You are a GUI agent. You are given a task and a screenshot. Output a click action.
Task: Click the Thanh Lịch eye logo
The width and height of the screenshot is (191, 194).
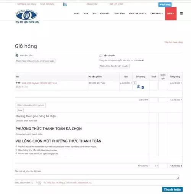coord(27,16)
